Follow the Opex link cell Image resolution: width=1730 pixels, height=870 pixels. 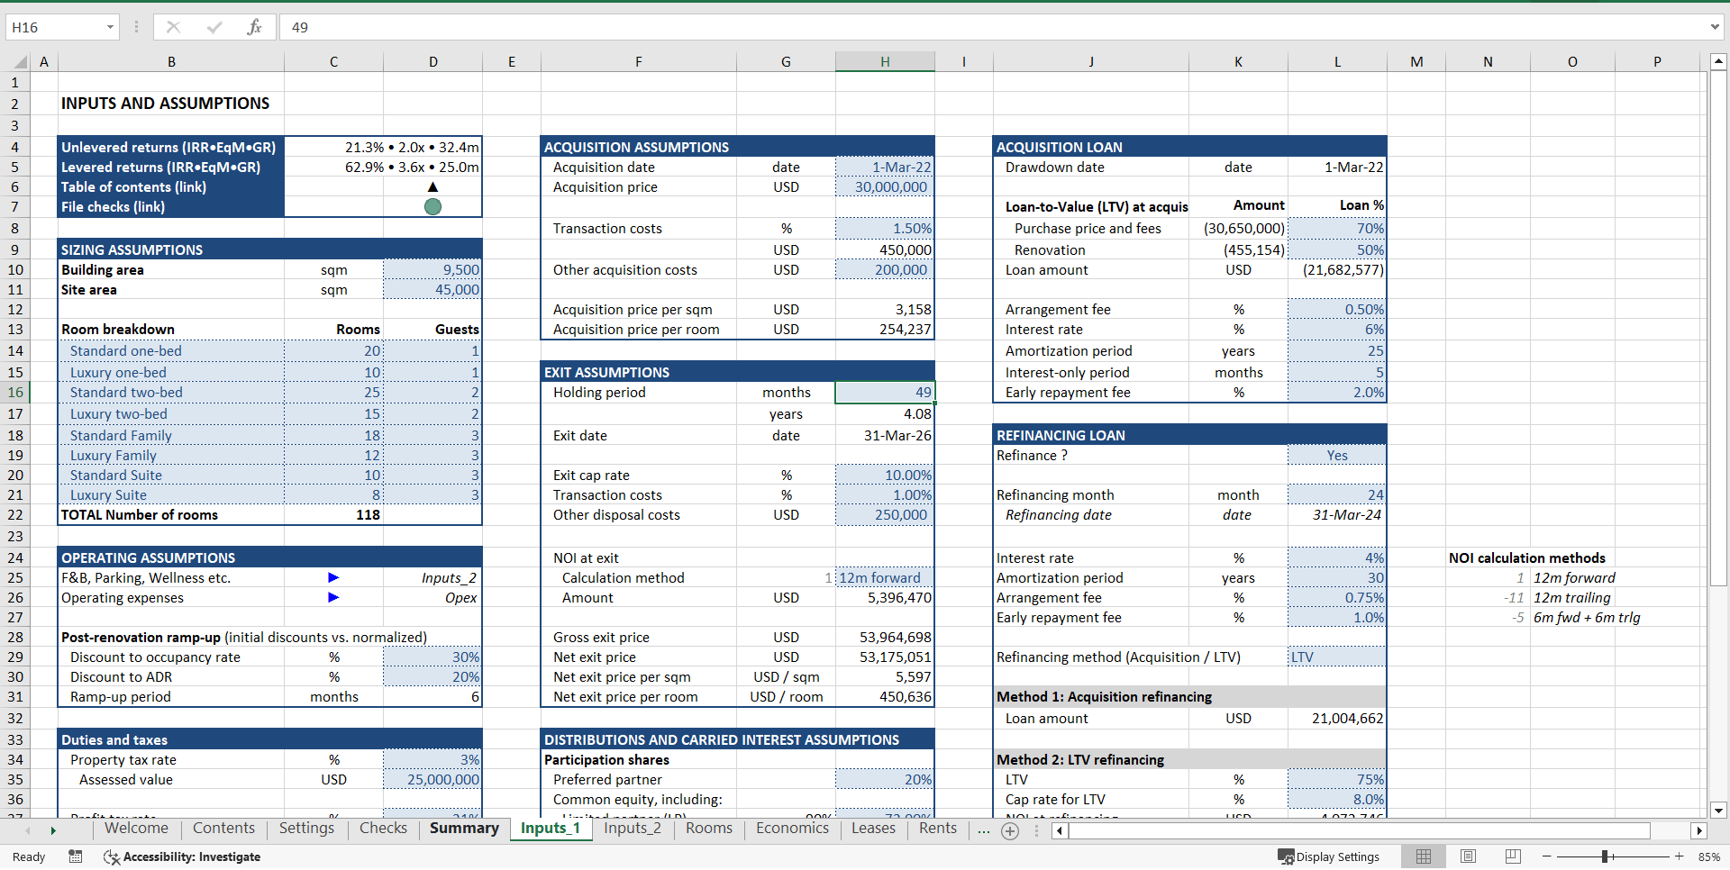pyautogui.click(x=432, y=598)
